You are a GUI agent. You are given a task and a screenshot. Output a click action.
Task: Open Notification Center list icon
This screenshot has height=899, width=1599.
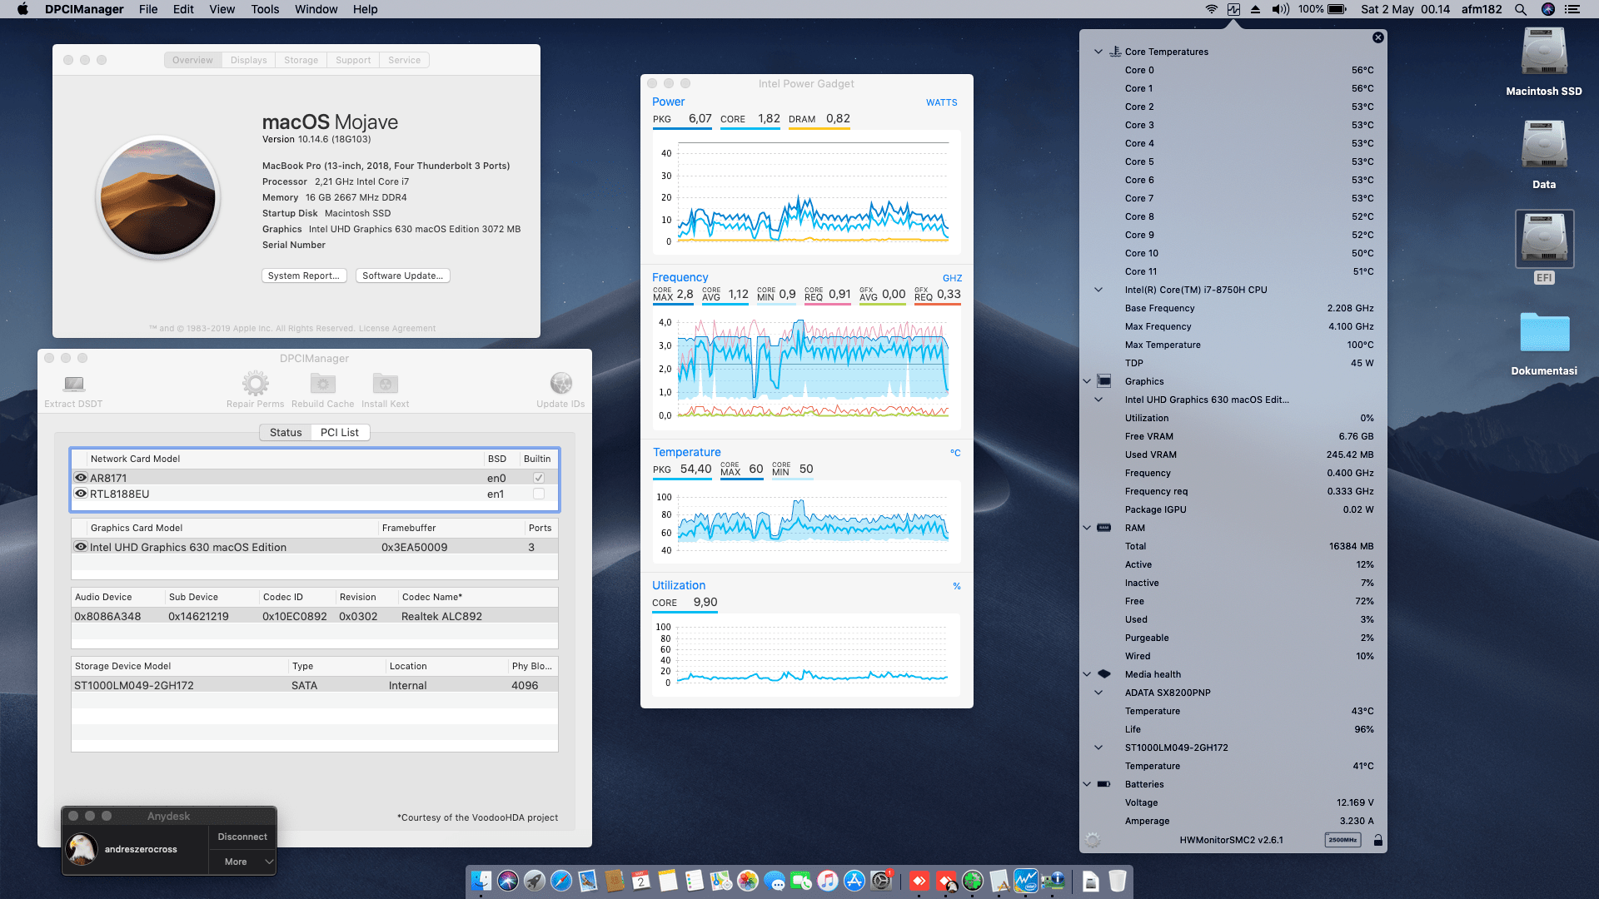point(1572,9)
